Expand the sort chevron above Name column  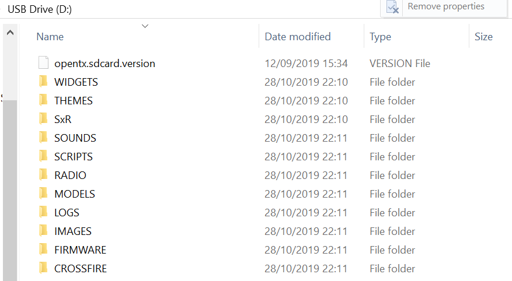click(145, 26)
